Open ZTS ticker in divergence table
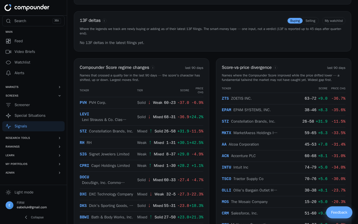Image resolution: width=358 pixels, height=224 pixels. (225, 99)
